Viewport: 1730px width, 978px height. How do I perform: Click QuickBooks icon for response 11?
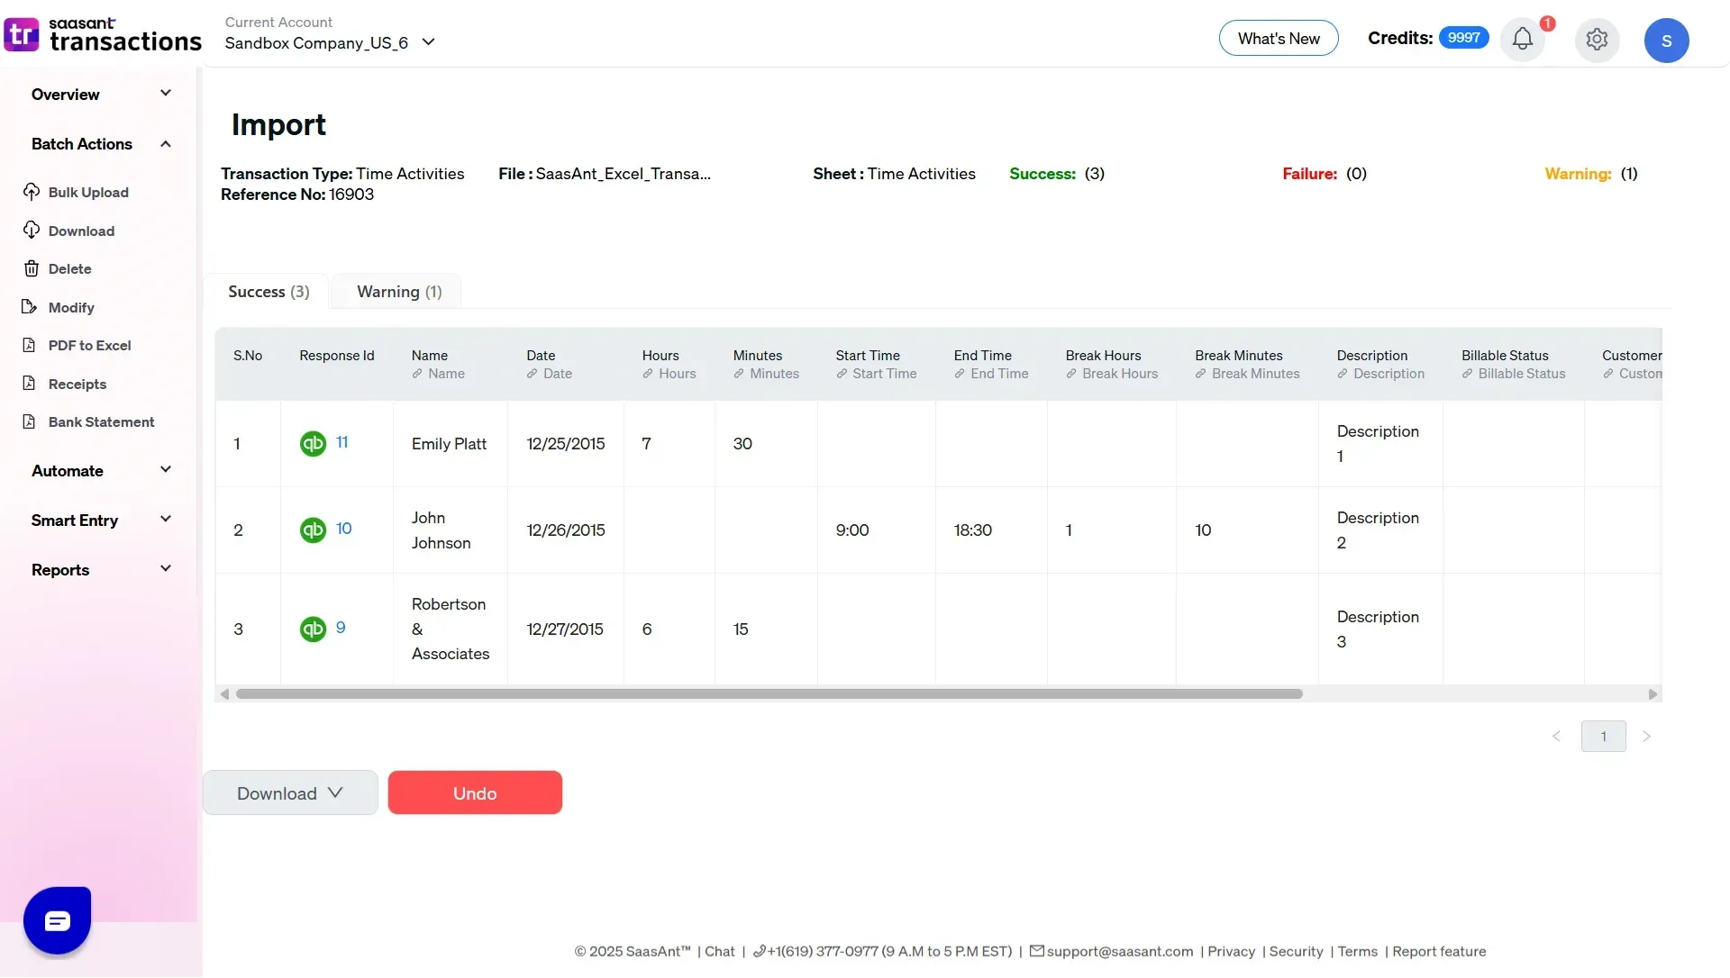point(313,443)
